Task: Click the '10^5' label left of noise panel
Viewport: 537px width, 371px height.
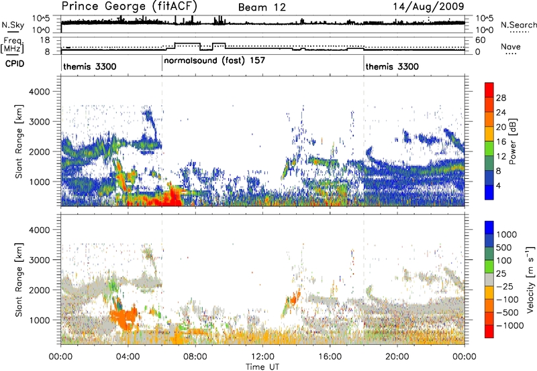Action: point(41,19)
